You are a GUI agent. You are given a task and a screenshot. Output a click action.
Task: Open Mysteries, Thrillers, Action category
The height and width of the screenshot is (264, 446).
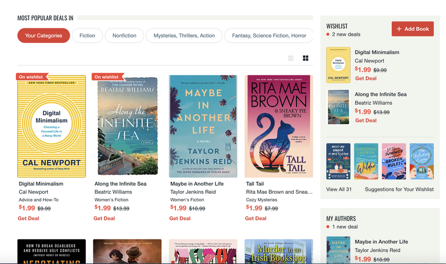pyautogui.click(x=184, y=36)
